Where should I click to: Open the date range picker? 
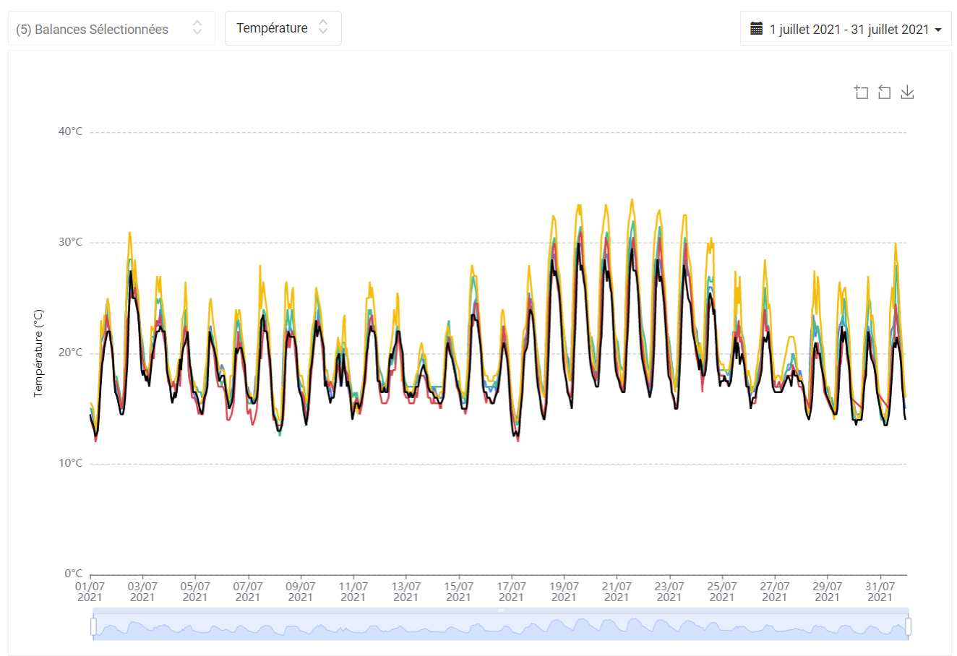(846, 29)
